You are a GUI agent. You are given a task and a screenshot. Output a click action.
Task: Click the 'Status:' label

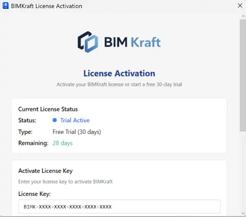[x=27, y=120]
